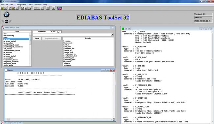The width and height of the screenshot is (214, 124).
Task: Select the 'info' job in Jobs list
Action: [x=5, y=34]
